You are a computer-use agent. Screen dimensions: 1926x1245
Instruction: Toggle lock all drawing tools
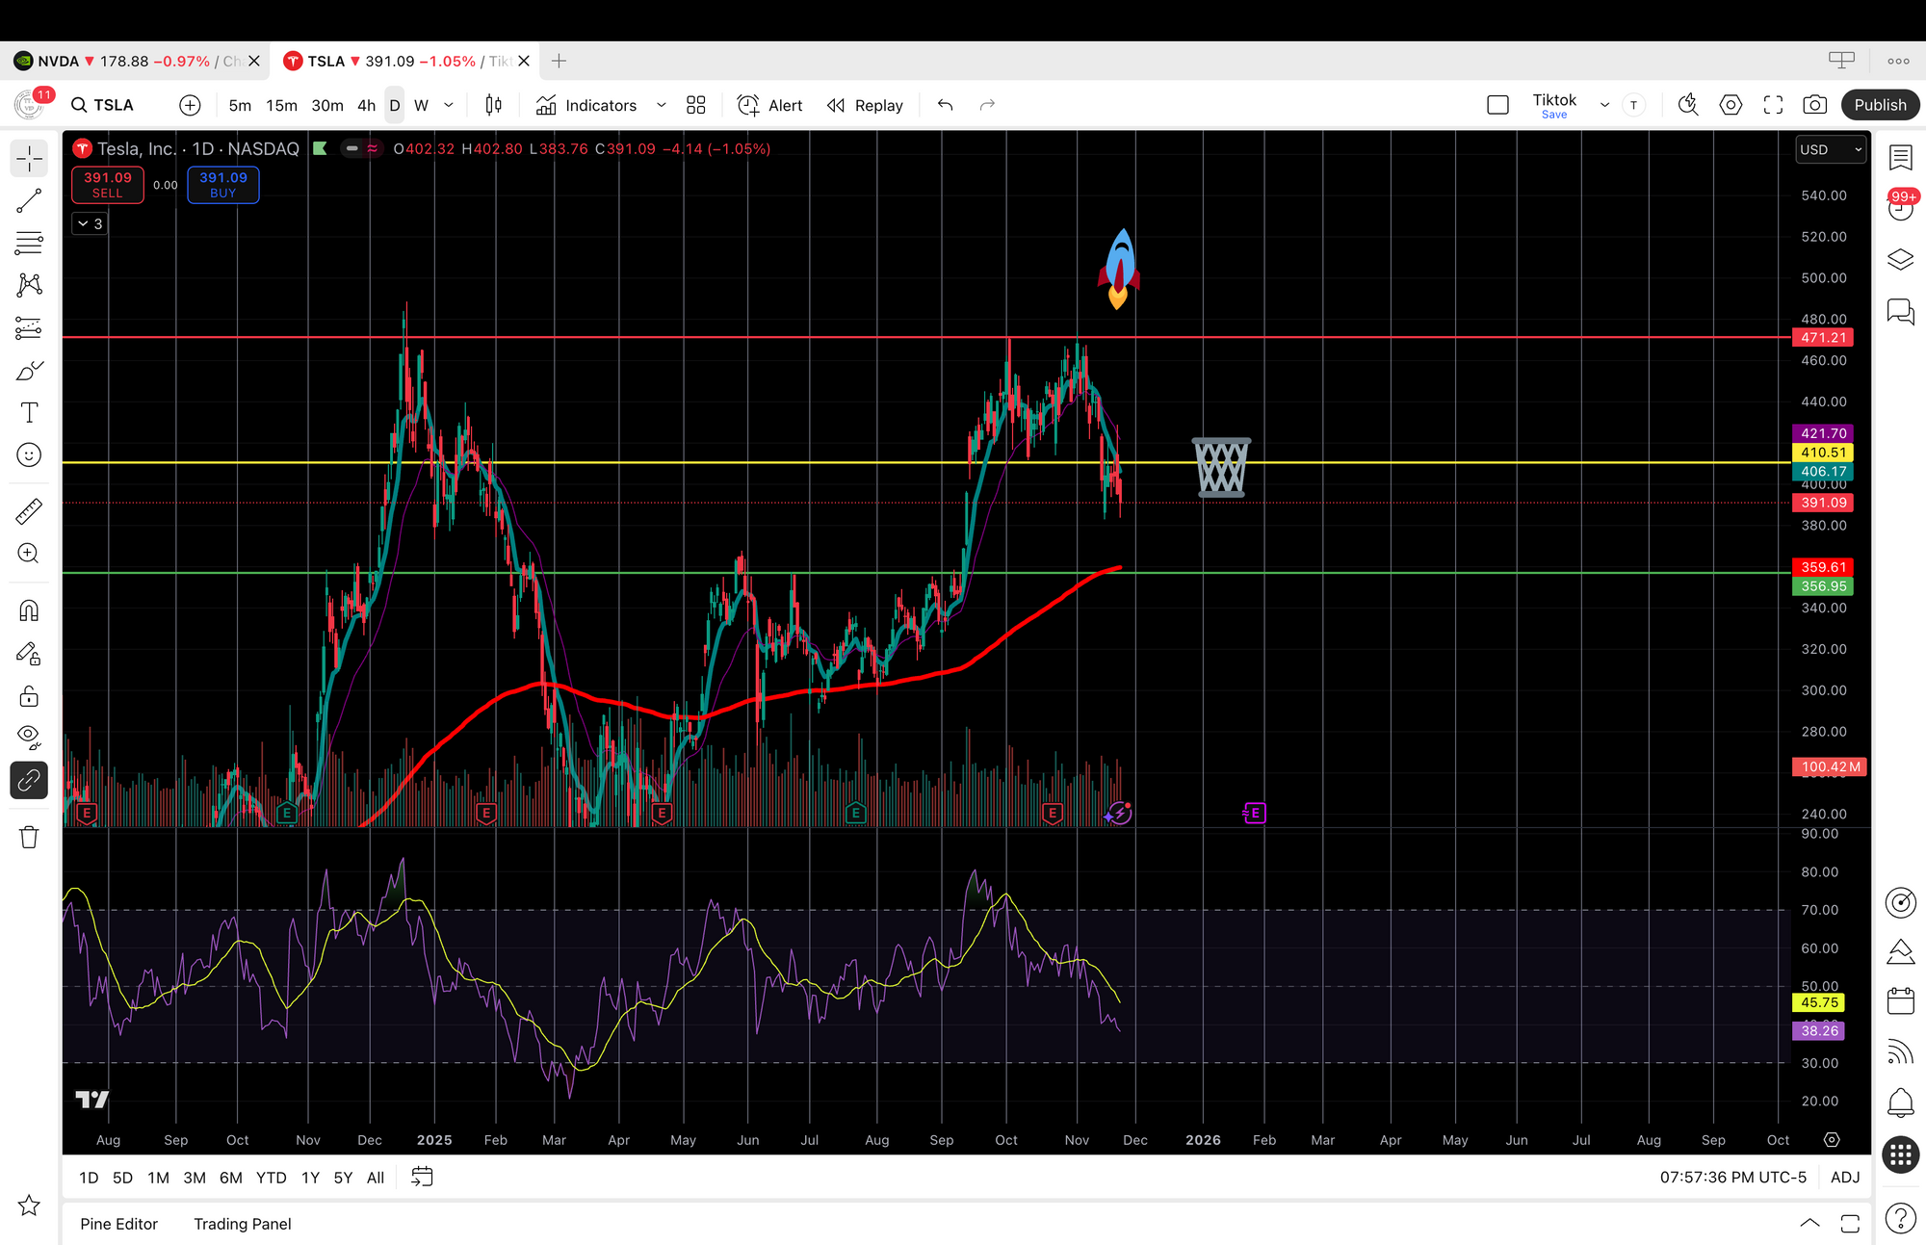click(29, 695)
